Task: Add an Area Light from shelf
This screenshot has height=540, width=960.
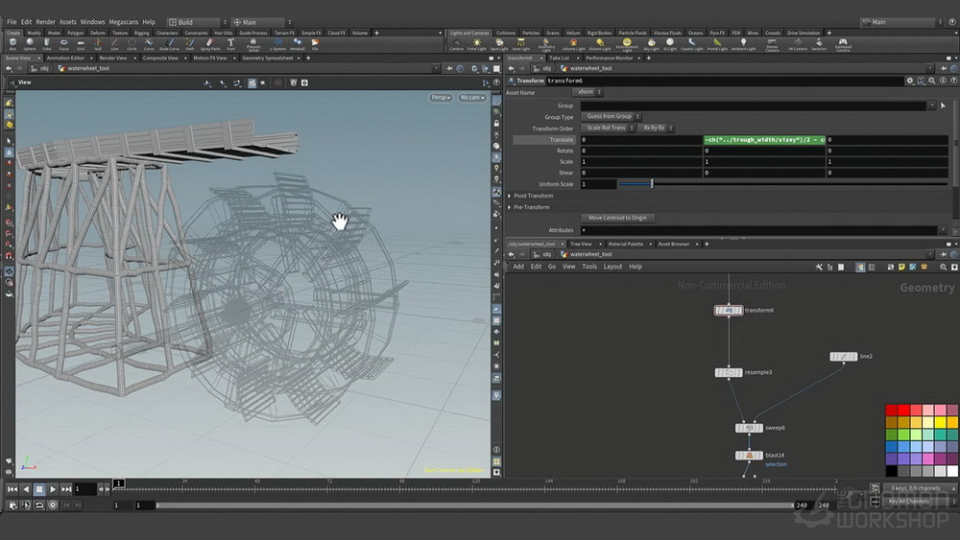Action: click(x=521, y=44)
